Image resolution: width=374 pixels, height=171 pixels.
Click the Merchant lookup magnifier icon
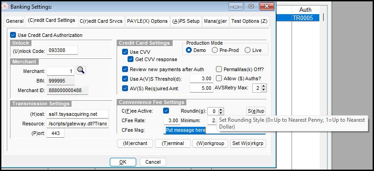(x=81, y=70)
